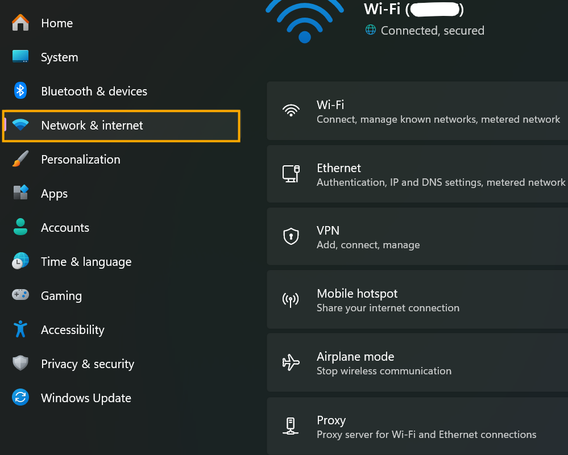
Task: Click Connected, secured status text
Action: click(x=432, y=31)
